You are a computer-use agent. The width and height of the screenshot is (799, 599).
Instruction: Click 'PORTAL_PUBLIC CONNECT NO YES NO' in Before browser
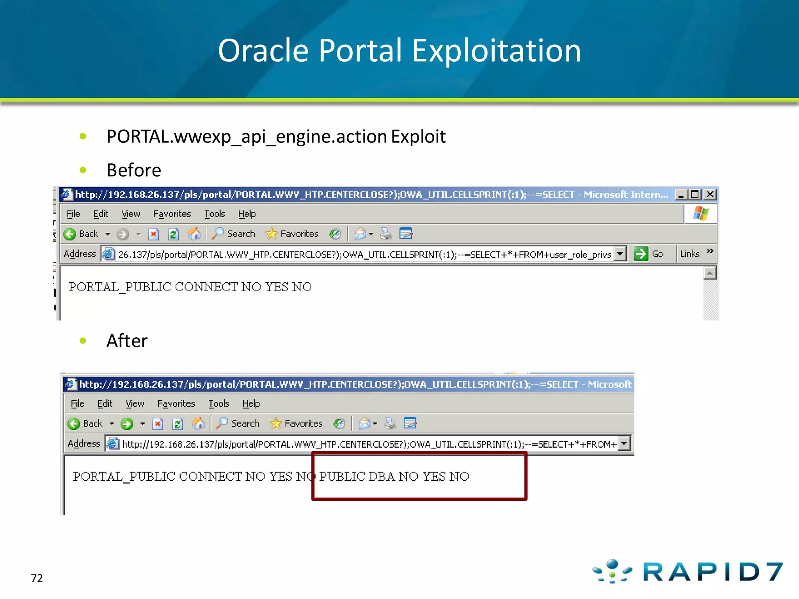point(190,287)
